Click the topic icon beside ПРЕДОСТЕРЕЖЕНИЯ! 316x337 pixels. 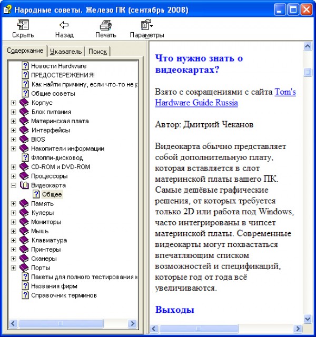pos(25,75)
